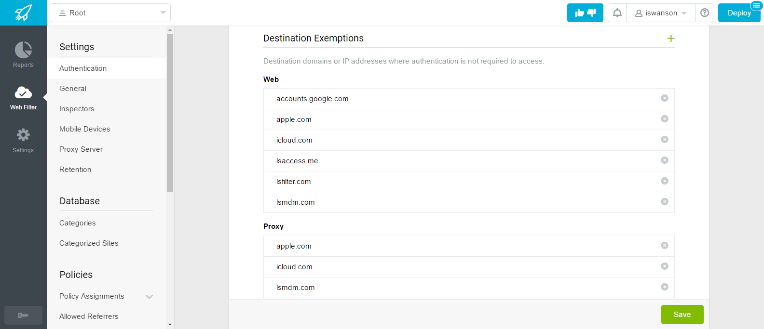Open the Root organization dropdown

pos(110,13)
